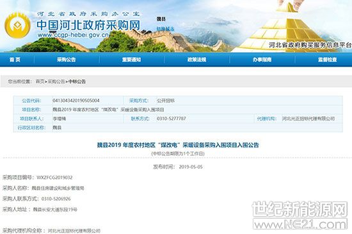Click the 魏县 city label in header
352x234 pixels.
pyautogui.click(x=161, y=19)
